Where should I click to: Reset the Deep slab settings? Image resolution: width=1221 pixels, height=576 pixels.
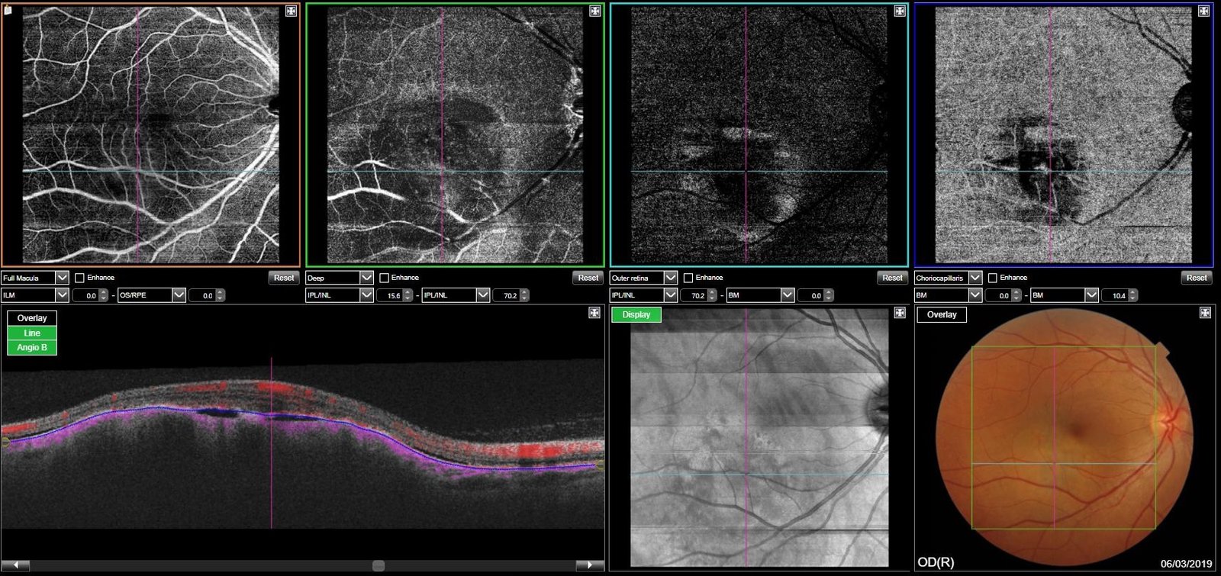tap(588, 278)
